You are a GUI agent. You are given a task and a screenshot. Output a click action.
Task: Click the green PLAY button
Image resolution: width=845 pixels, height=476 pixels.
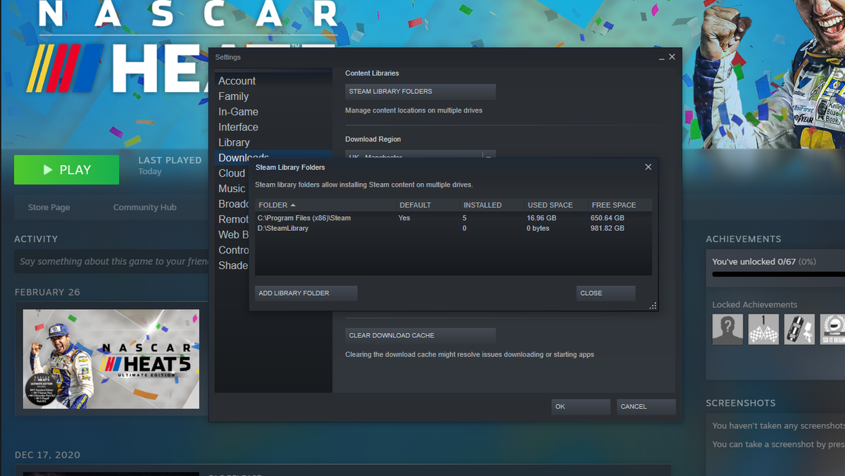66,170
